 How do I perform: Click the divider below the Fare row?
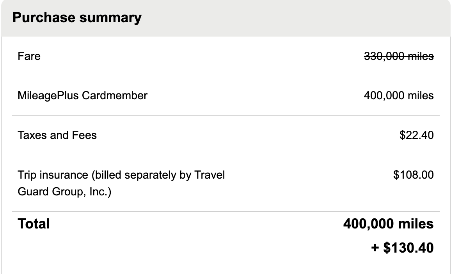[225, 76]
